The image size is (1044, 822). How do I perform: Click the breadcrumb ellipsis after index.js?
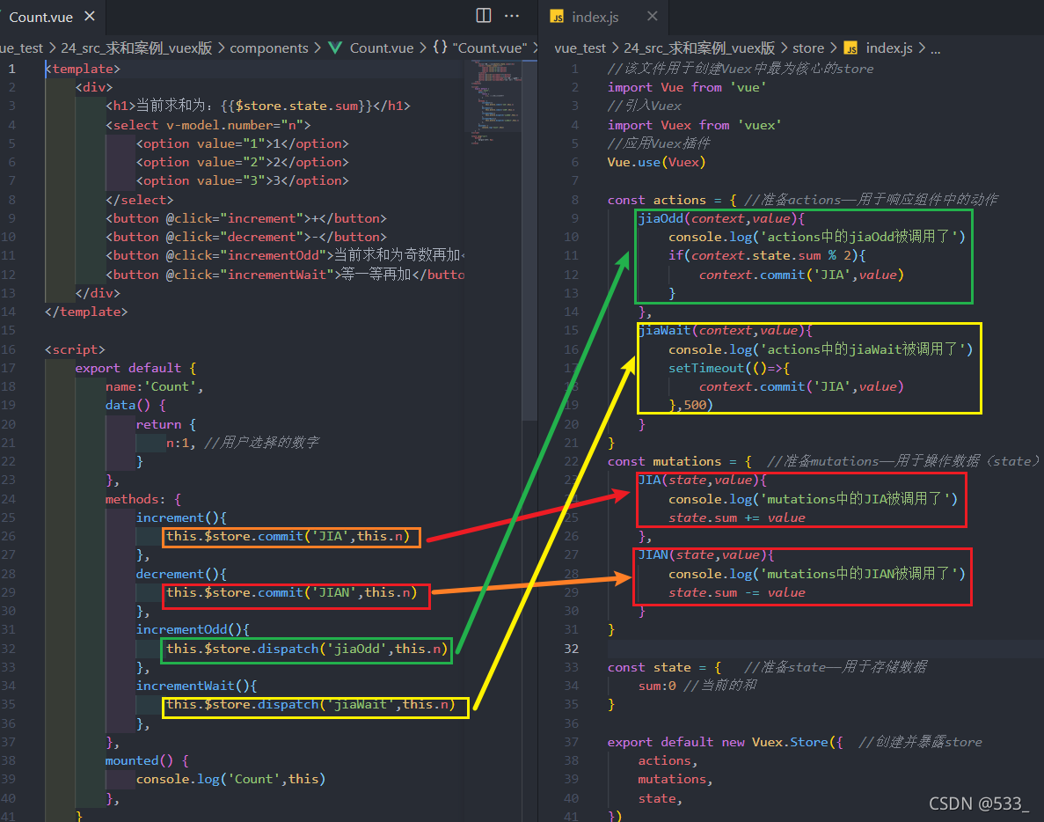click(936, 49)
